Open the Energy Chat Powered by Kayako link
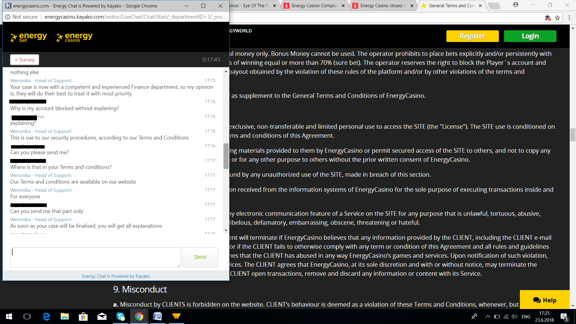The height and width of the screenshot is (324, 576). (x=116, y=276)
